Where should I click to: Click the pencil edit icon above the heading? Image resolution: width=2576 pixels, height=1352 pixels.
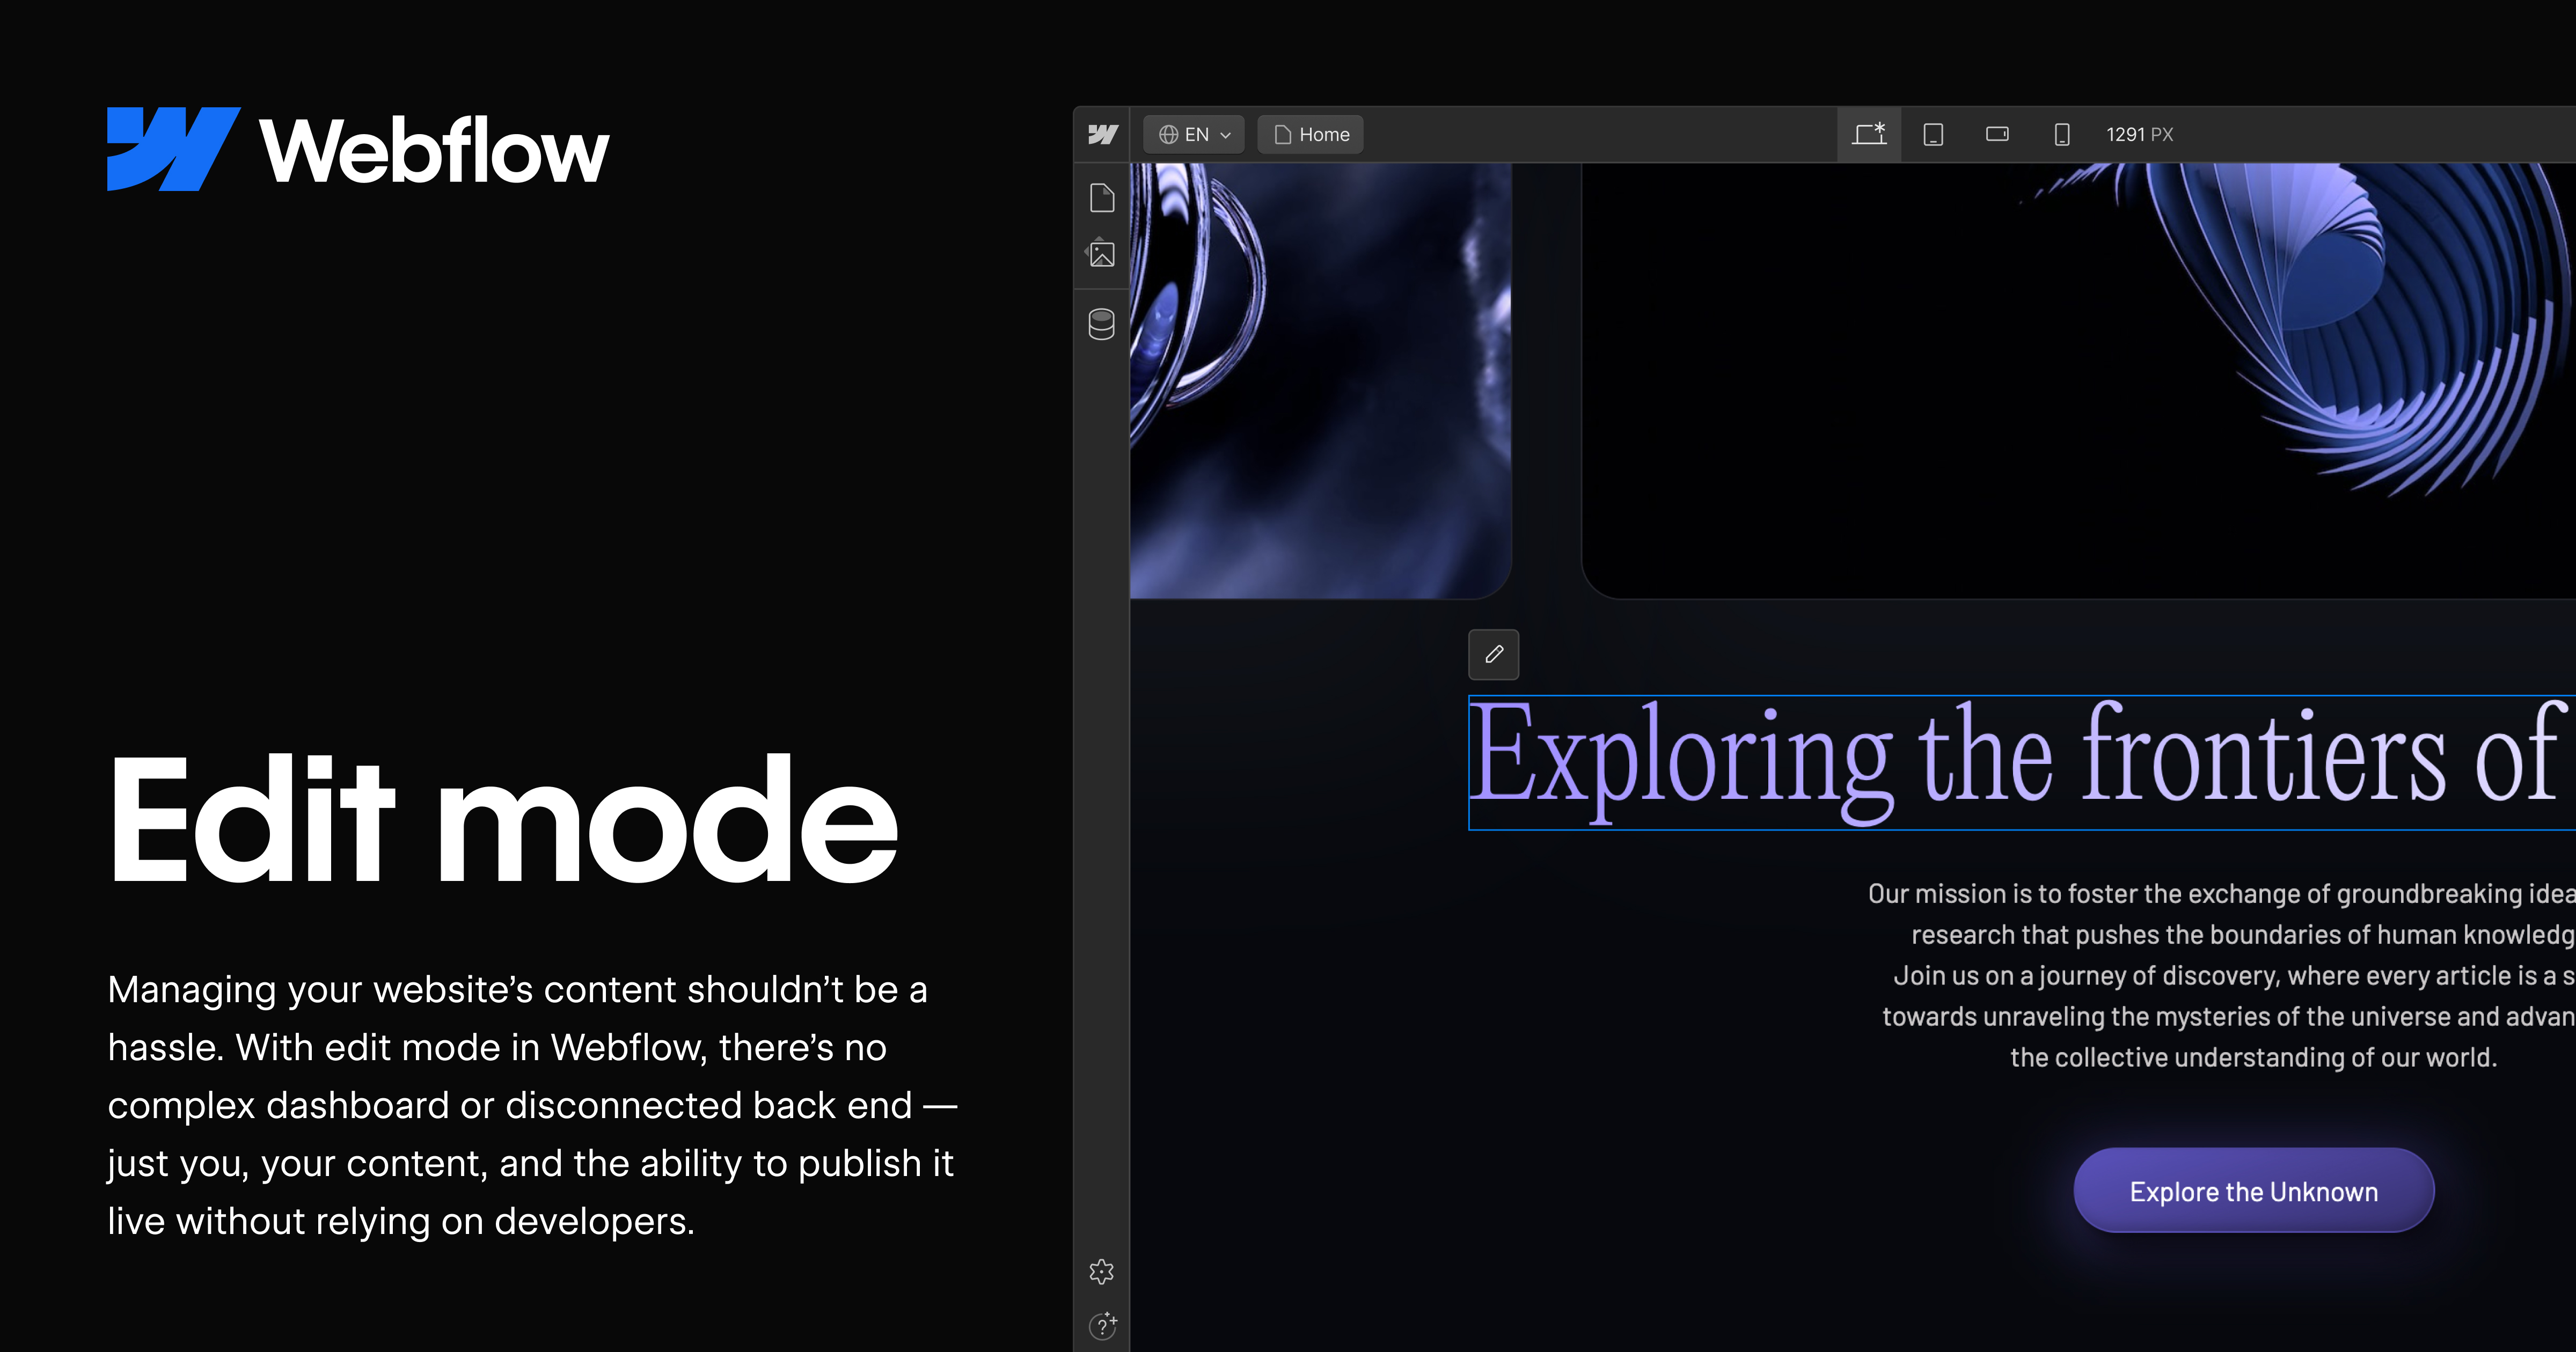pyautogui.click(x=1493, y=655)
